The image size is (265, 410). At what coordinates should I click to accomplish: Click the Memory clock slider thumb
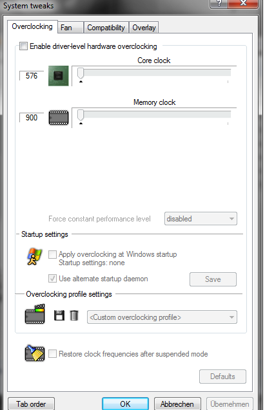point(81,115)
